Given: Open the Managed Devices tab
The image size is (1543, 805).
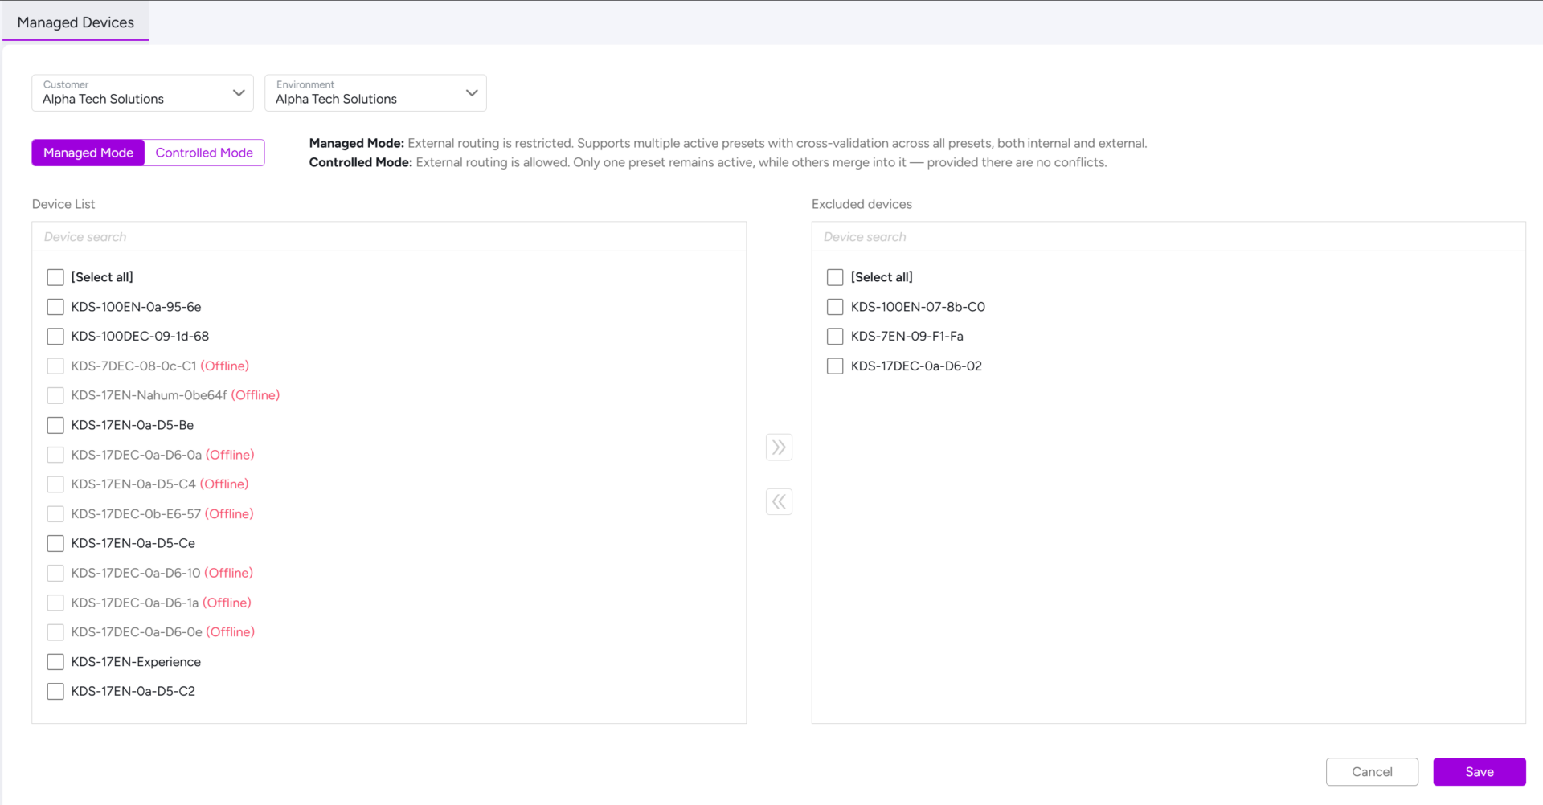Looking at the screenshot, I should pyautogui.click(x=76, y=22).
